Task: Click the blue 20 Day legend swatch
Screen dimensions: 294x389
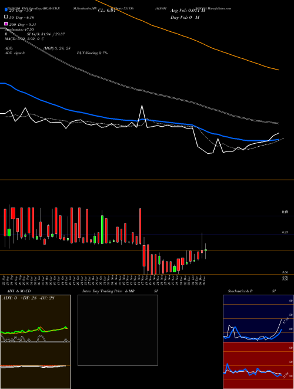Action: [6, 10]
